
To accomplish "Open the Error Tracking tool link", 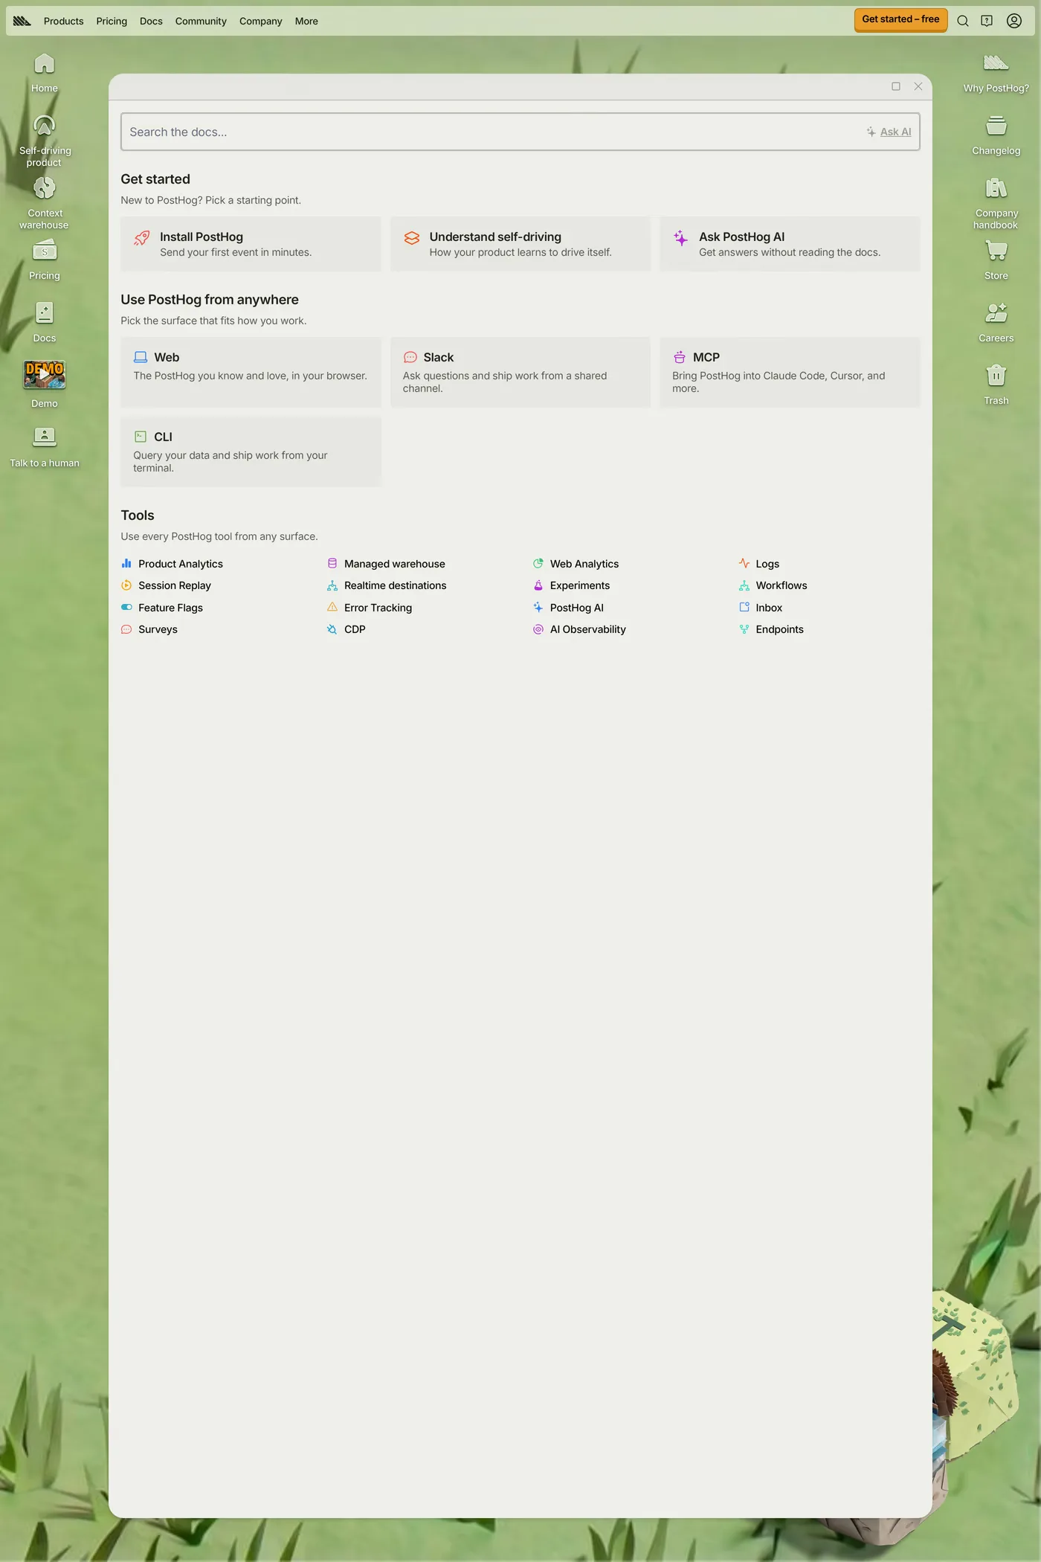I will tap(370, 608).
